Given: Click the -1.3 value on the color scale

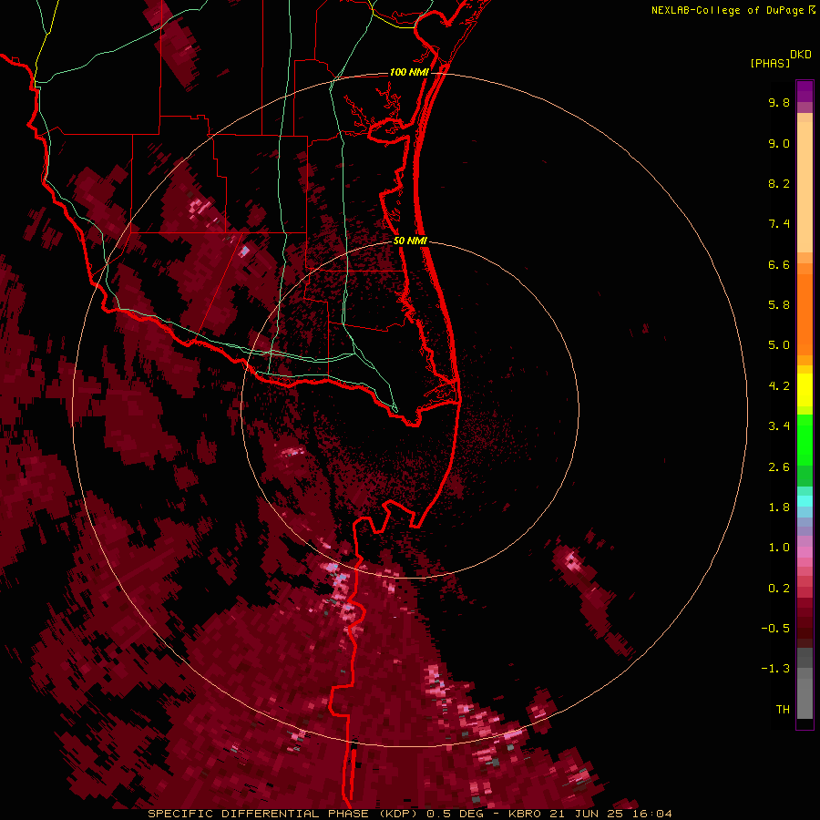Looking at the screenshot, I should [x=775, y=669].
